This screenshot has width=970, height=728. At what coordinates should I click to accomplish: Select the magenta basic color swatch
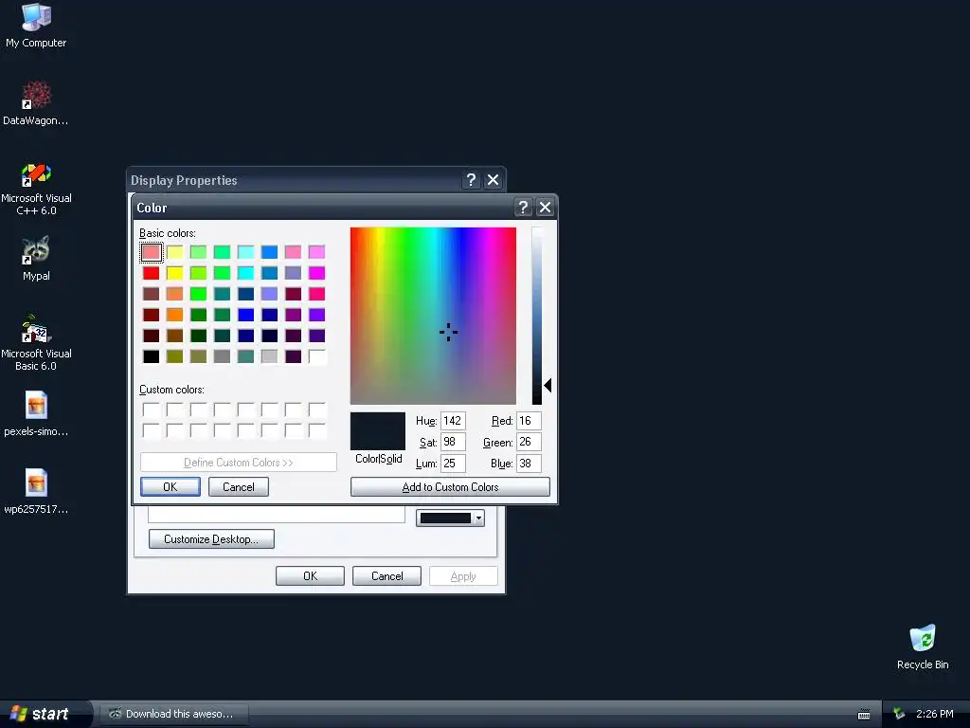(316, 273)
